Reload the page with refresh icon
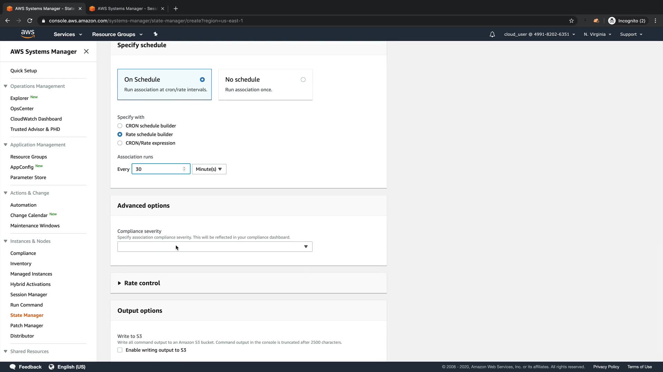 tap(30, 21)
